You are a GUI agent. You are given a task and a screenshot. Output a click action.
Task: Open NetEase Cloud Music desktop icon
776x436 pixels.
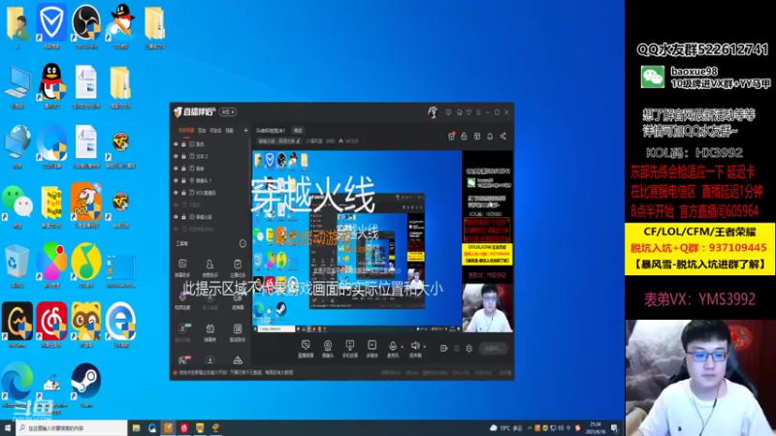[51, 325]
